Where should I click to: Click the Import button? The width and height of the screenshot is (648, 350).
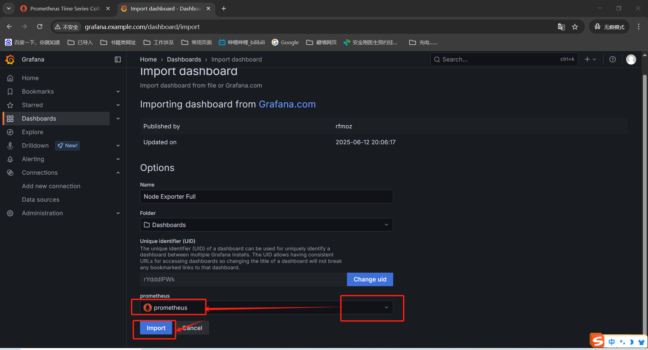coord(156,328)
